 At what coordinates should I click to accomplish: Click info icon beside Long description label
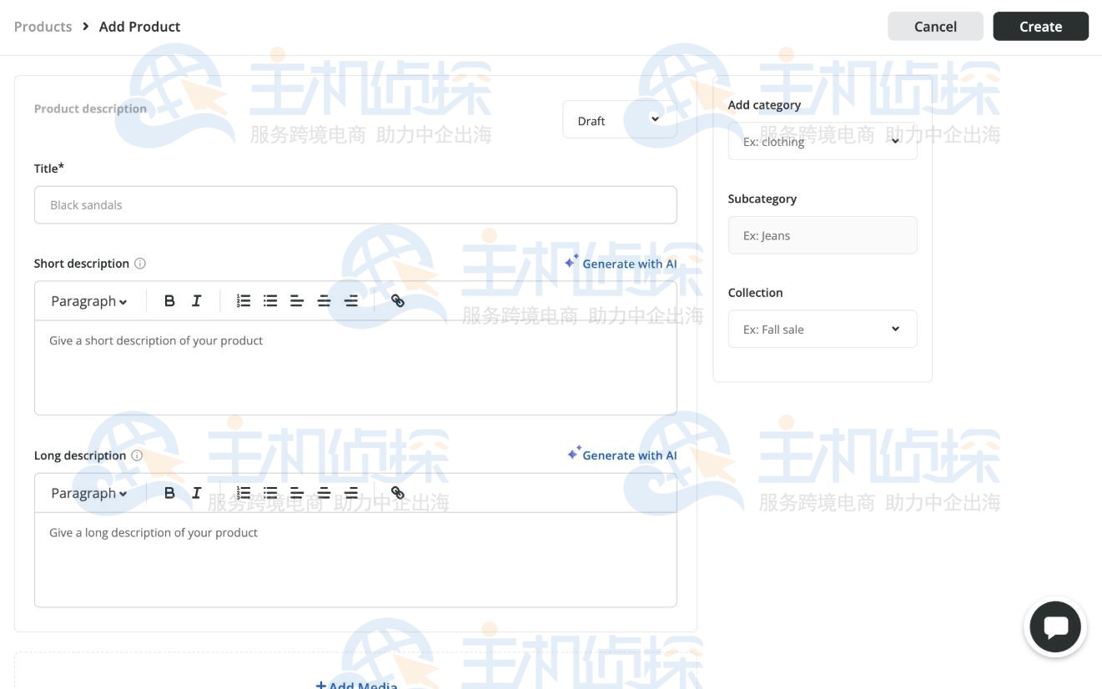tap(137, 455)
